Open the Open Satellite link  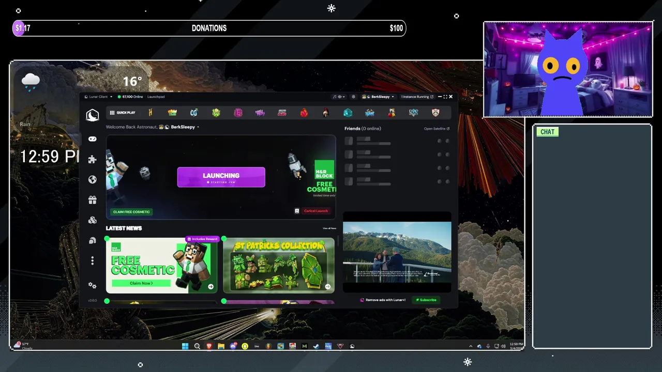(x=437, y=129)
